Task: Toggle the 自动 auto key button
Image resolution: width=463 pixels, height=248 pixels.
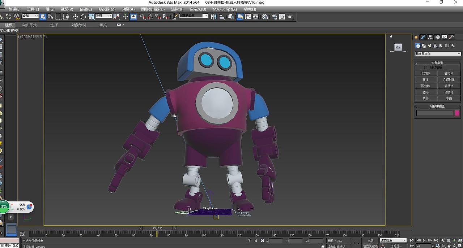Action: click(370, 240)
